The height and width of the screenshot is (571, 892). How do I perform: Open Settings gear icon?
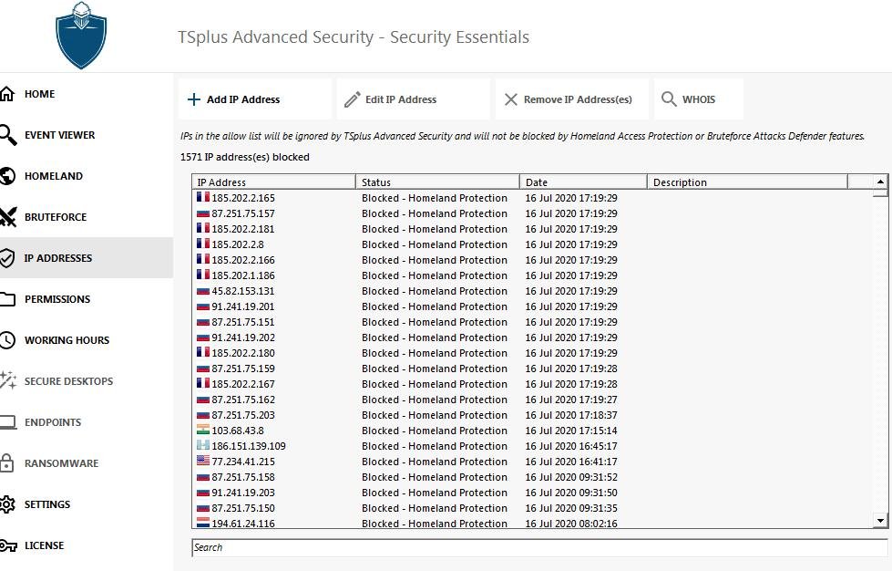(x=7, y=504)
